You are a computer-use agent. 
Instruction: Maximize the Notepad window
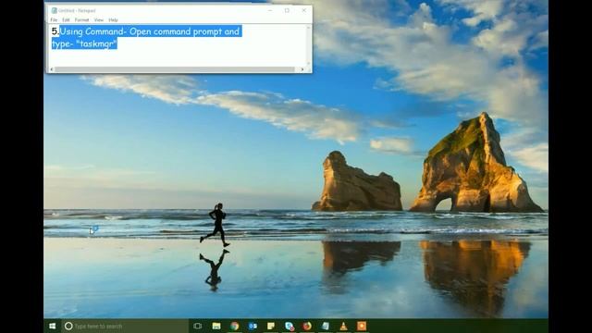pyautogui.click(x=287, y=10)
